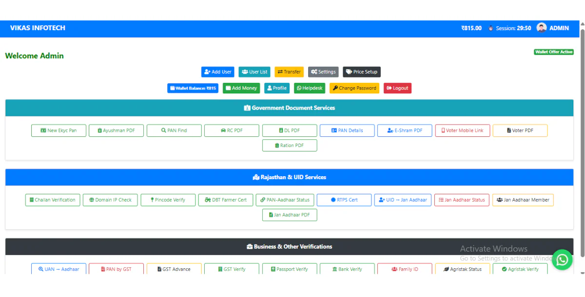The height and width of the screenshot is (297, 585).
Task: Open Settings with the gears icon
Action: tap(323, 72)
